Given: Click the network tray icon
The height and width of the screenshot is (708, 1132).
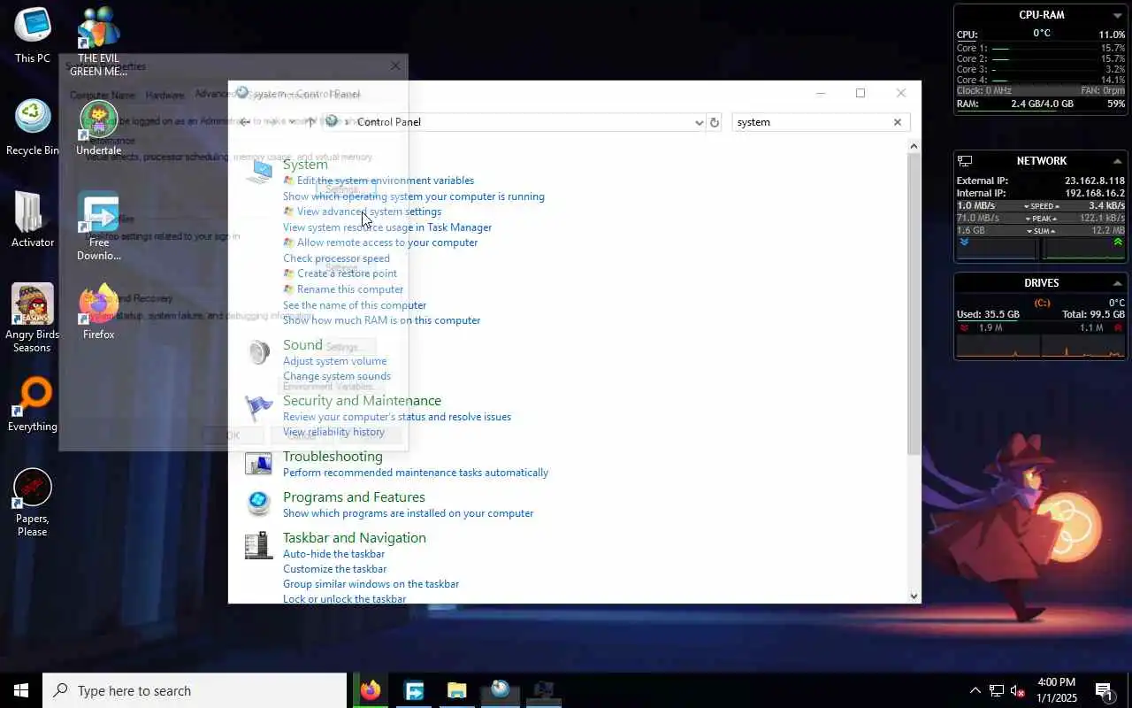Looking at the screenshot, I should point(997,690).
